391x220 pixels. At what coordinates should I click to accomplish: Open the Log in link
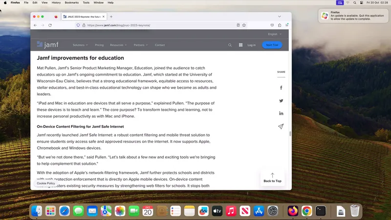251,45
